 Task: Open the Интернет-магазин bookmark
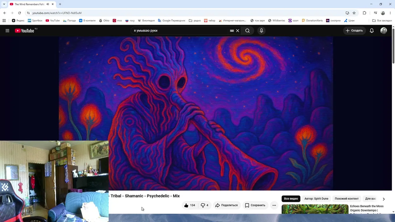point(232,21)
